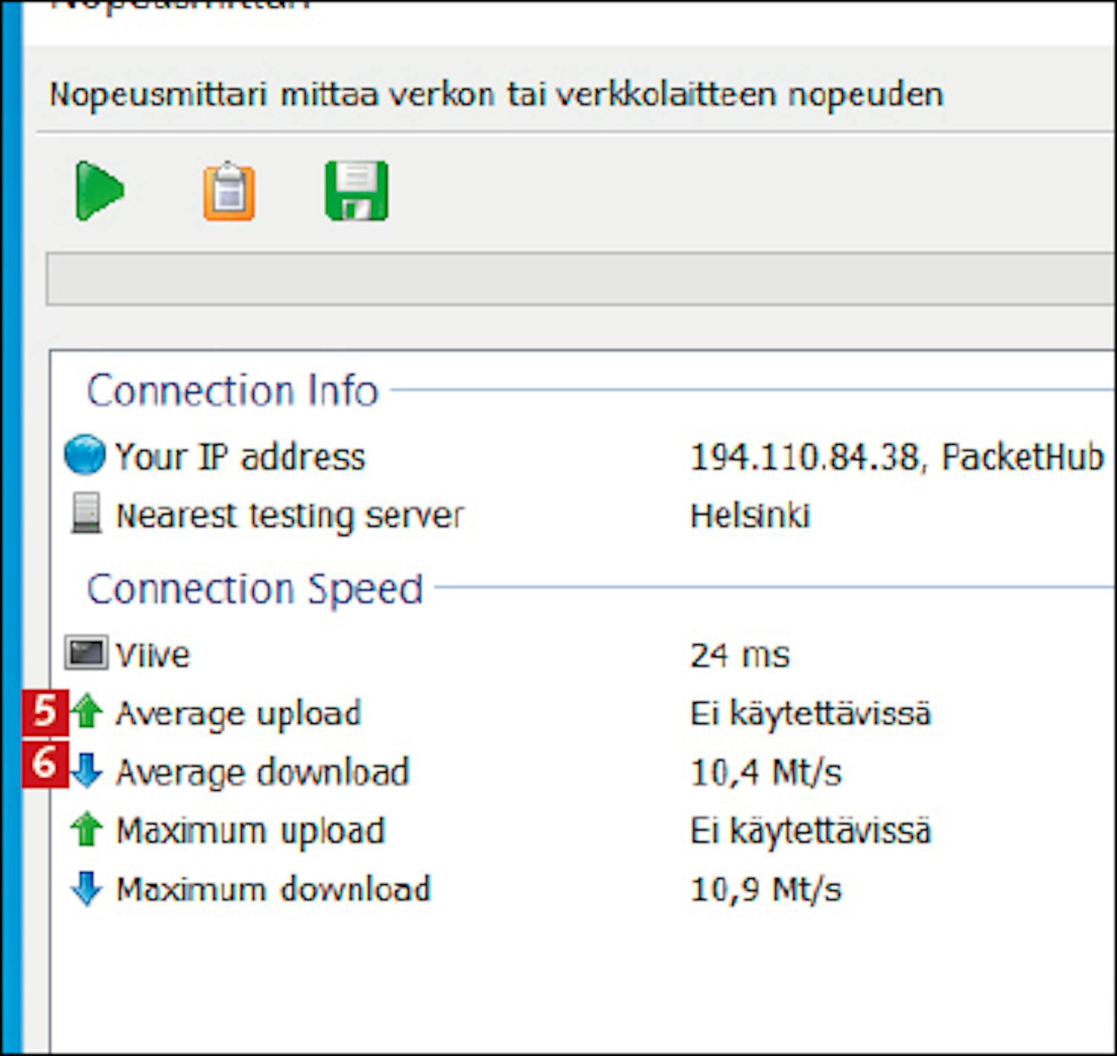
Task: Click the blue globe icon beside Your IP address
Action: pos(85,455)
